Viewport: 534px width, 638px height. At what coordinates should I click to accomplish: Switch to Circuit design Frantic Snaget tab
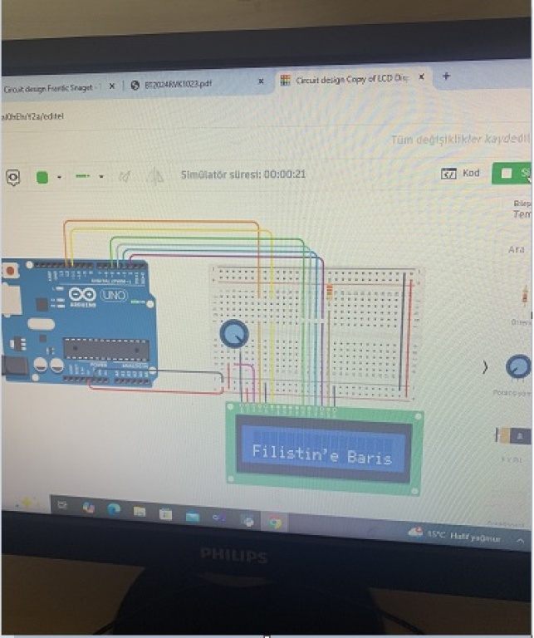tap(50, 86)
